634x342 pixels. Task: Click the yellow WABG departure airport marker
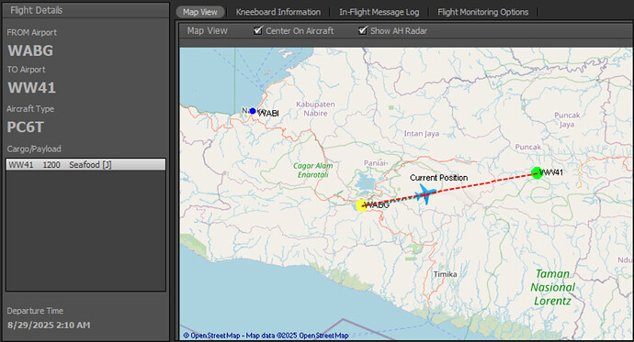pos(361,205)
